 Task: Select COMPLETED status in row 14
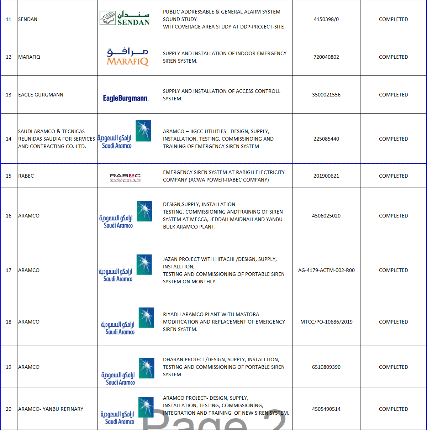[x=394, y=139]
